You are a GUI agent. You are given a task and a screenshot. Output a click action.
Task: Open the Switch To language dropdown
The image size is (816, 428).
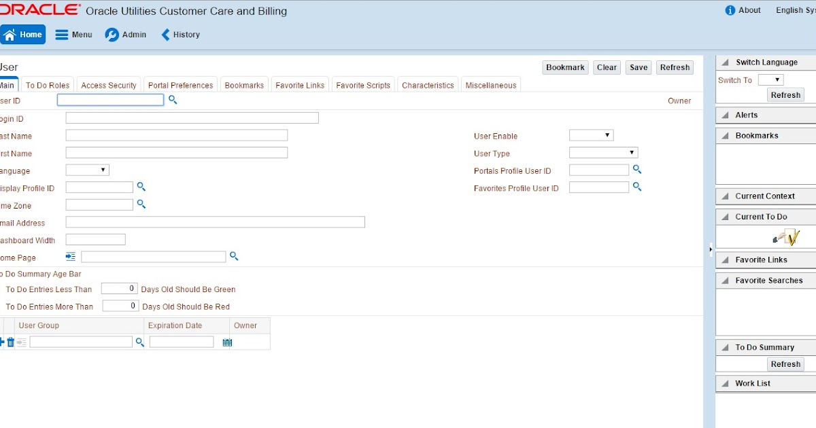(770, 79)
